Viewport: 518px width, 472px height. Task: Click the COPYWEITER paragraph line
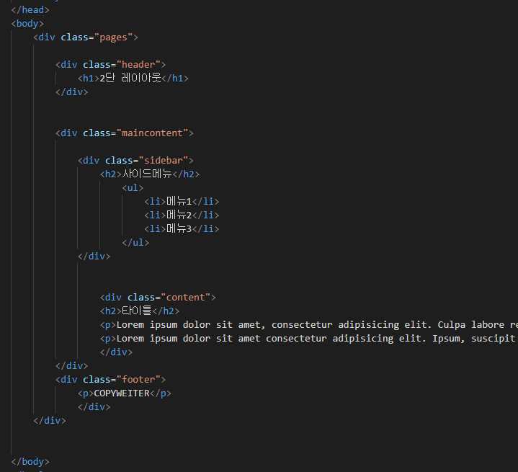coord(125,393)
